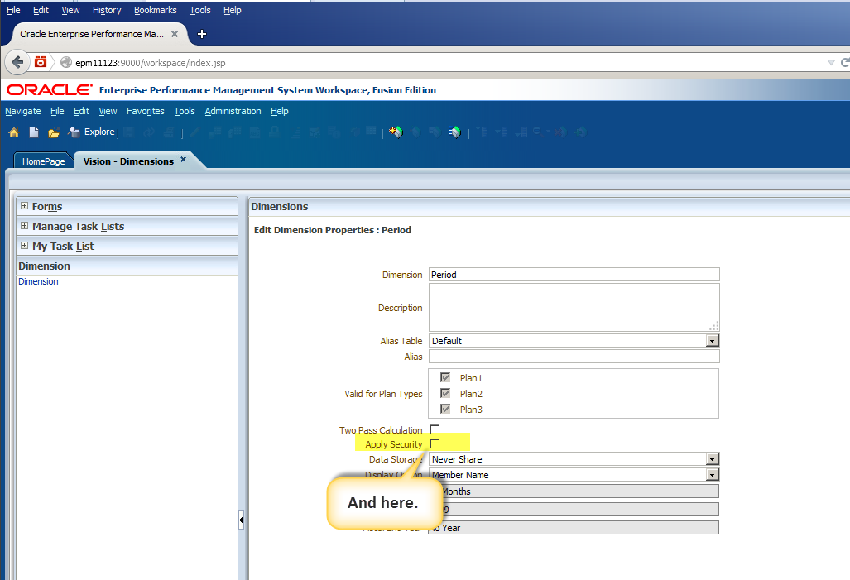This screenshot has width=850, height=580.
Task: Open the browser History menu
Action: pos(107,10)
